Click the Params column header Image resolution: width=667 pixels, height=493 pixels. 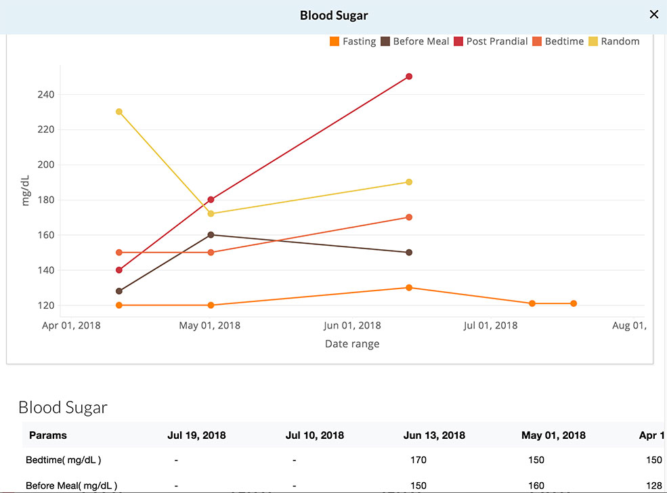tap(48, 435)
